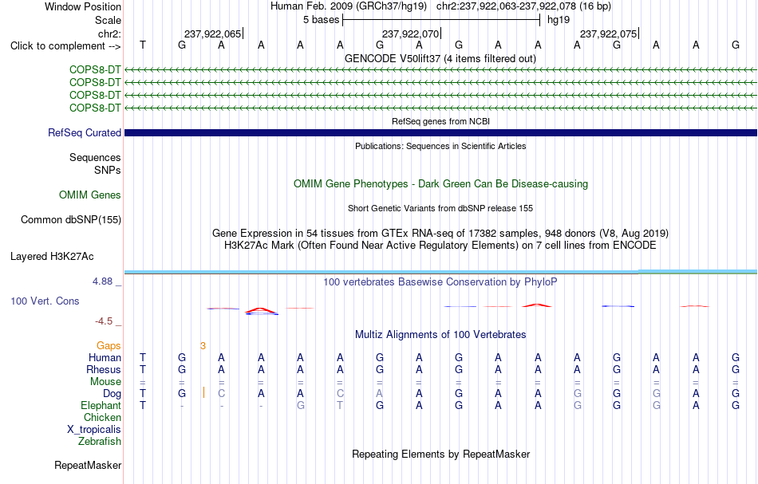Image resolution: width=758 pixels, height=484 pixels.
Task: Click the Mouse alignment row label
Action: click(105, 382)
